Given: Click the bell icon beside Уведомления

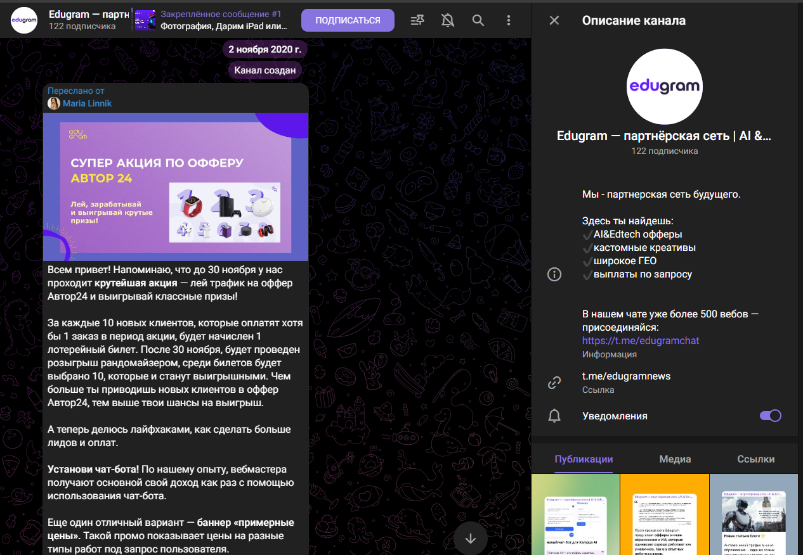Looking at the screenshot, I should pyautogui.click(x=554, y=416).
